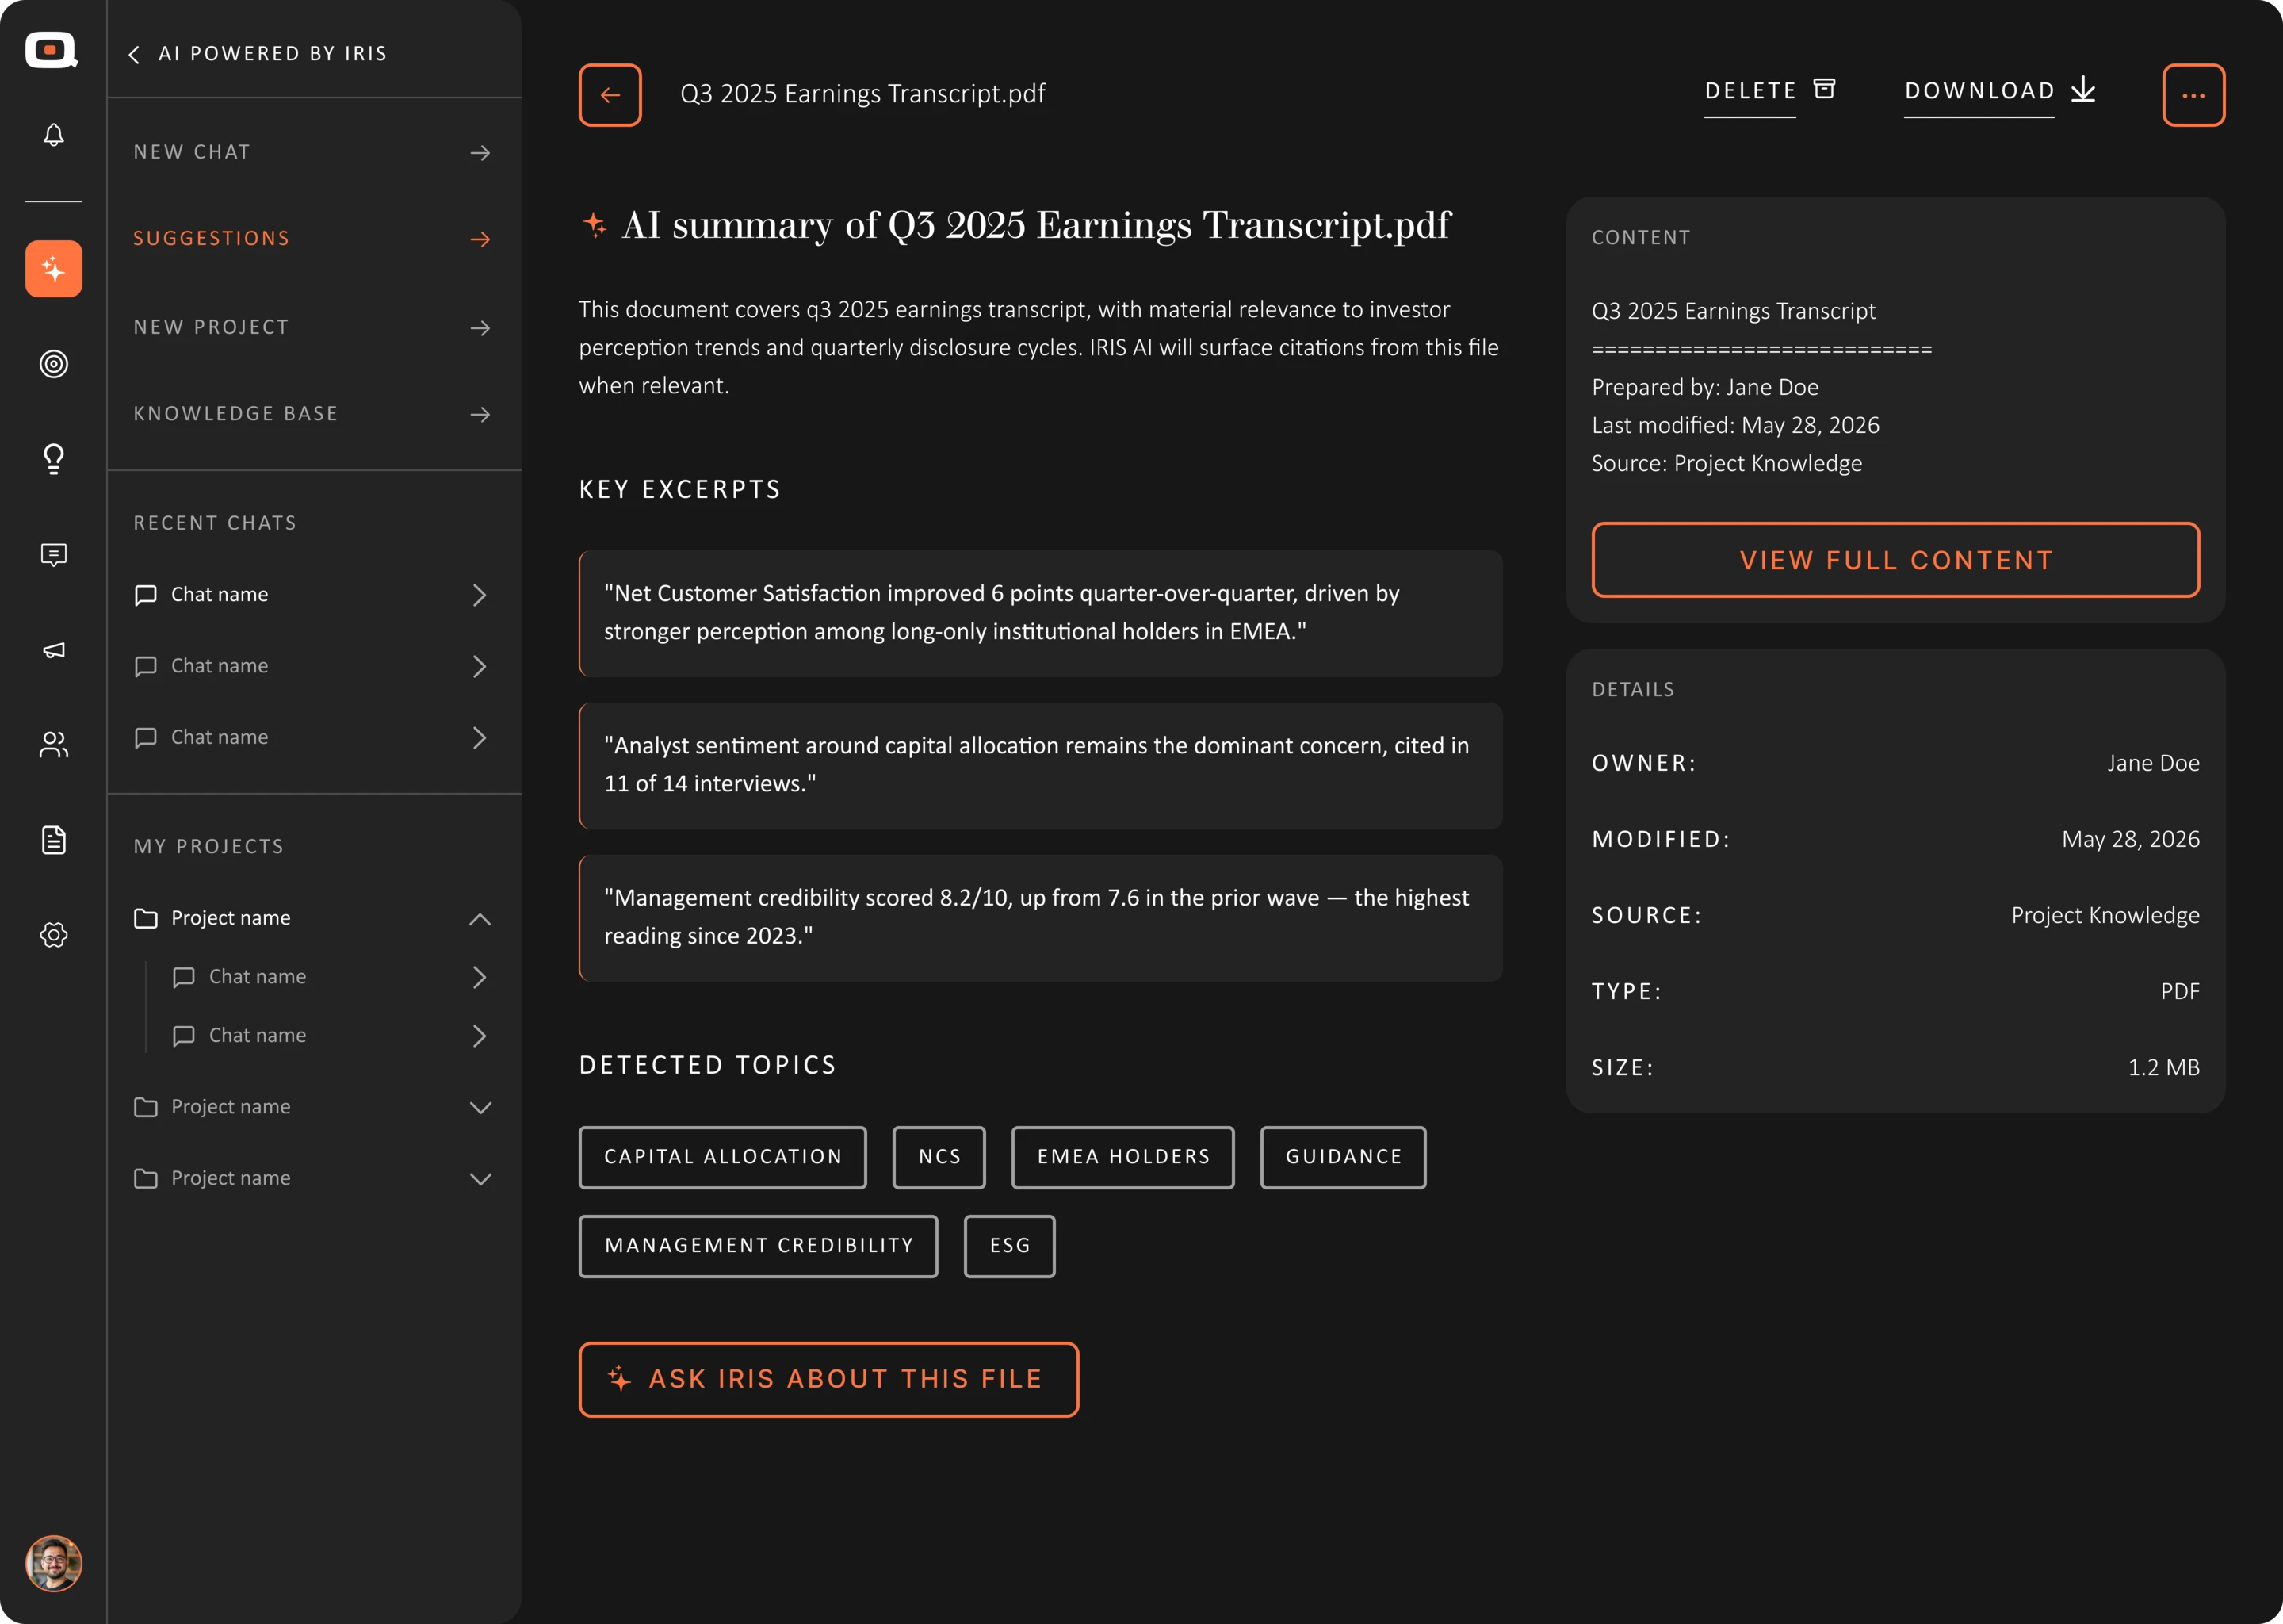Click the Management credibility scored 8.2/10 excerpt
This screenshot has height=1624, width=2283.
coord(1041,918)
